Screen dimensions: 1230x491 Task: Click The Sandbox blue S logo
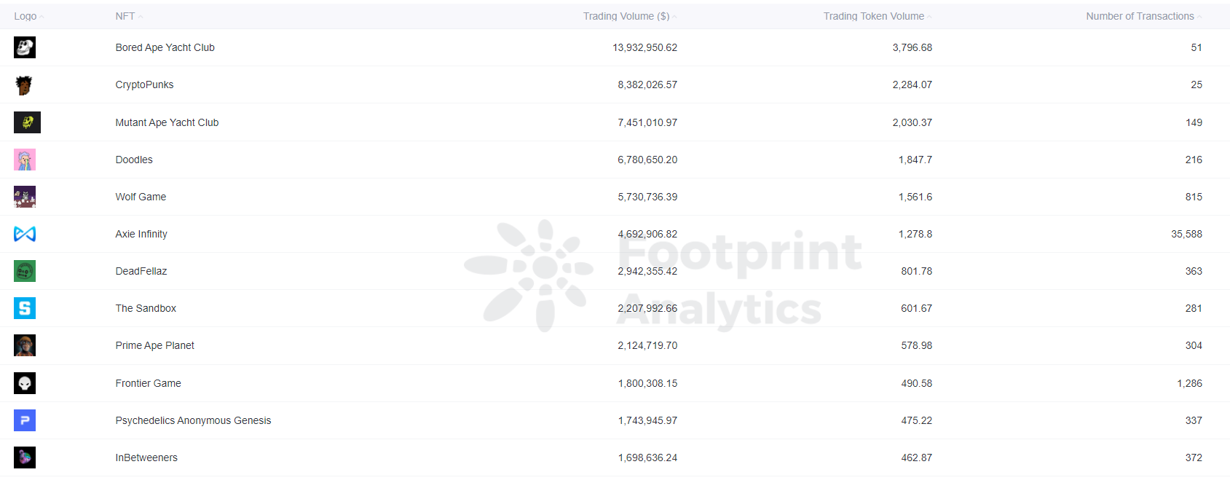pos(25,308)
